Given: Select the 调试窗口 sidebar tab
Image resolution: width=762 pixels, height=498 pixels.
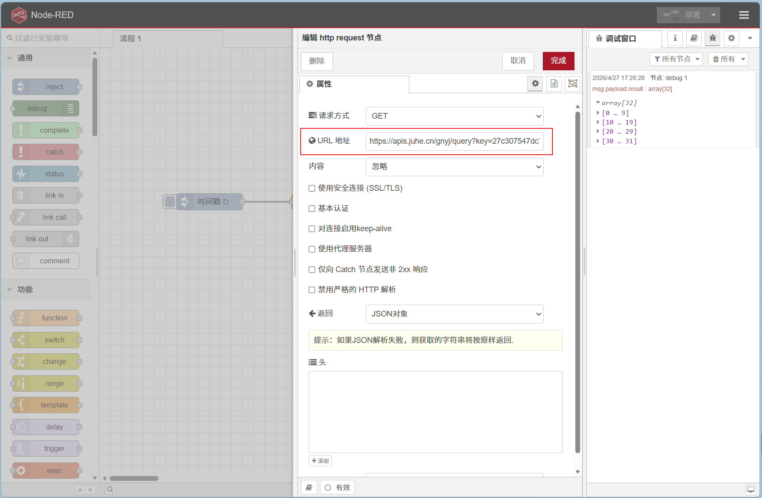Looking at the screenshot, I should click(x=626, y=39).
